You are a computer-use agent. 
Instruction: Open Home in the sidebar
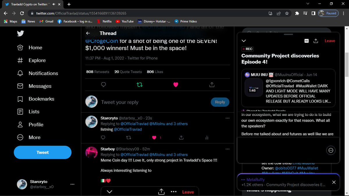(x=30, y=48)
